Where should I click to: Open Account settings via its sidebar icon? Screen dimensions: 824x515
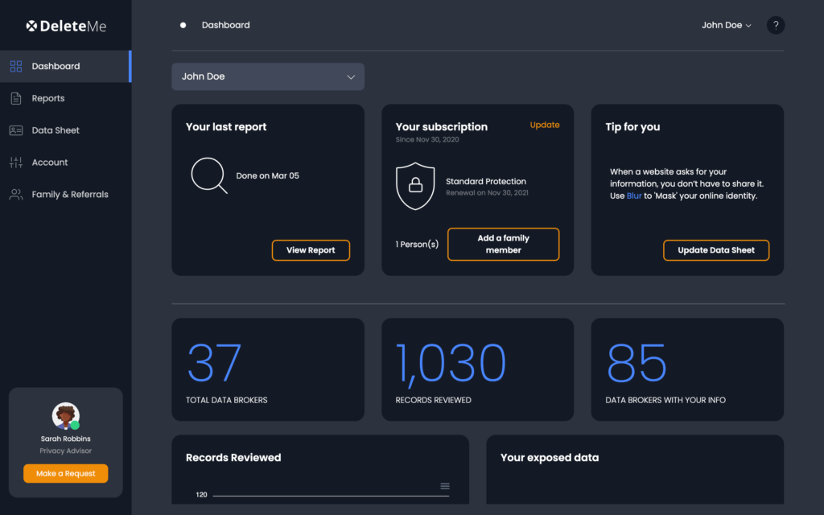tap(15, 162)
